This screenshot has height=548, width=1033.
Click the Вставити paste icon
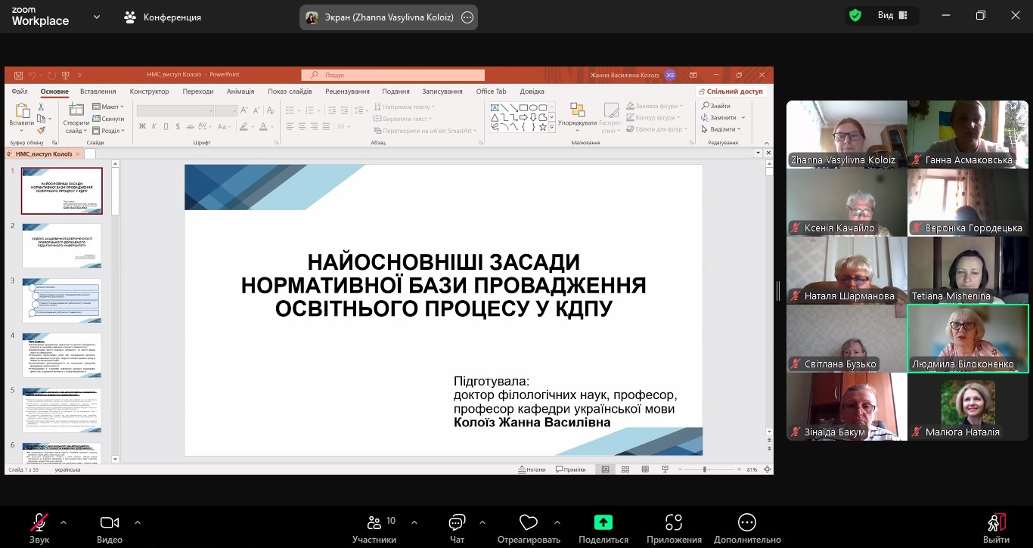(x=22, y=111)
